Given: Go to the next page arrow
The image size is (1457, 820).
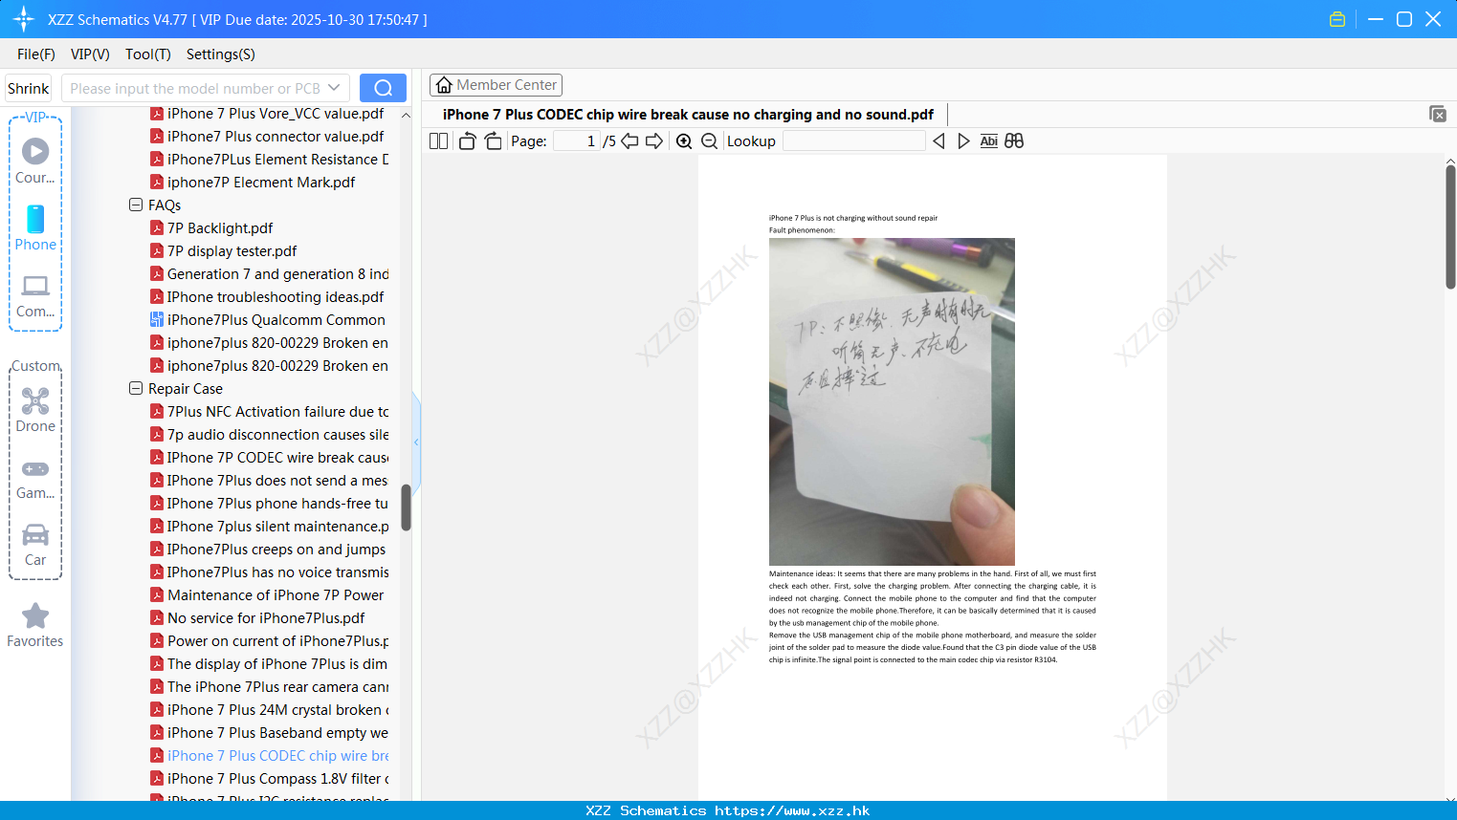Looking at the screenshot, I should pos(654,141).
